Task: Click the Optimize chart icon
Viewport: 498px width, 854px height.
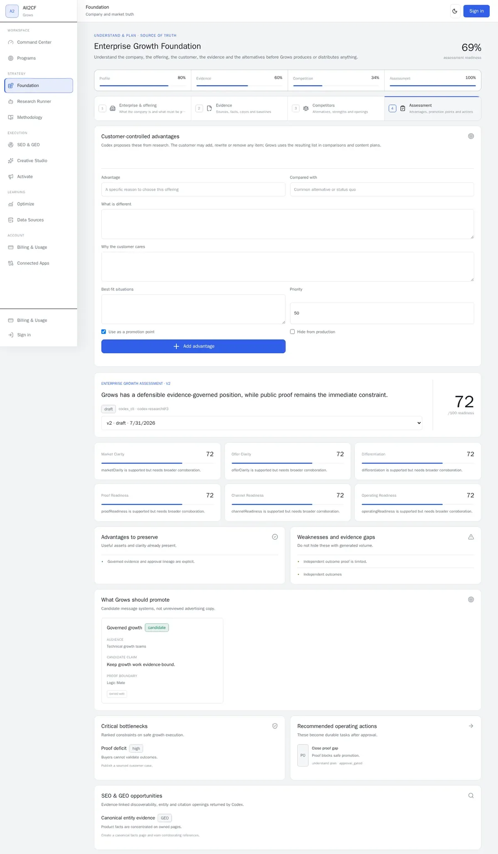Action: click(x=11, y=204)
